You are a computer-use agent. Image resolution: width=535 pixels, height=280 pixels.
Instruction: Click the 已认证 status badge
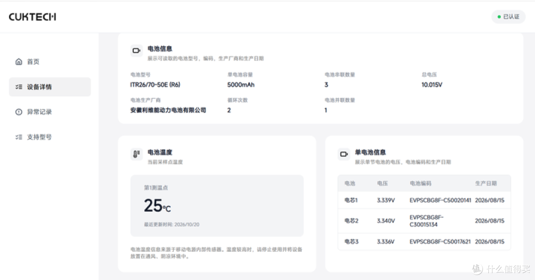(508, 17)
